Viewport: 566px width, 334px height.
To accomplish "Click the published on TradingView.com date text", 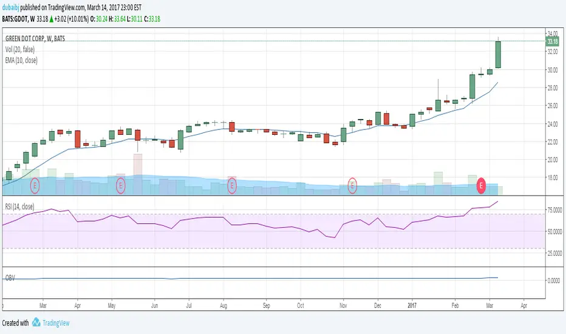I will pos(81,7).
